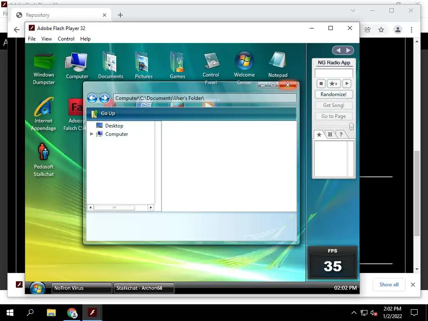Click the Go to Page button

334,116
